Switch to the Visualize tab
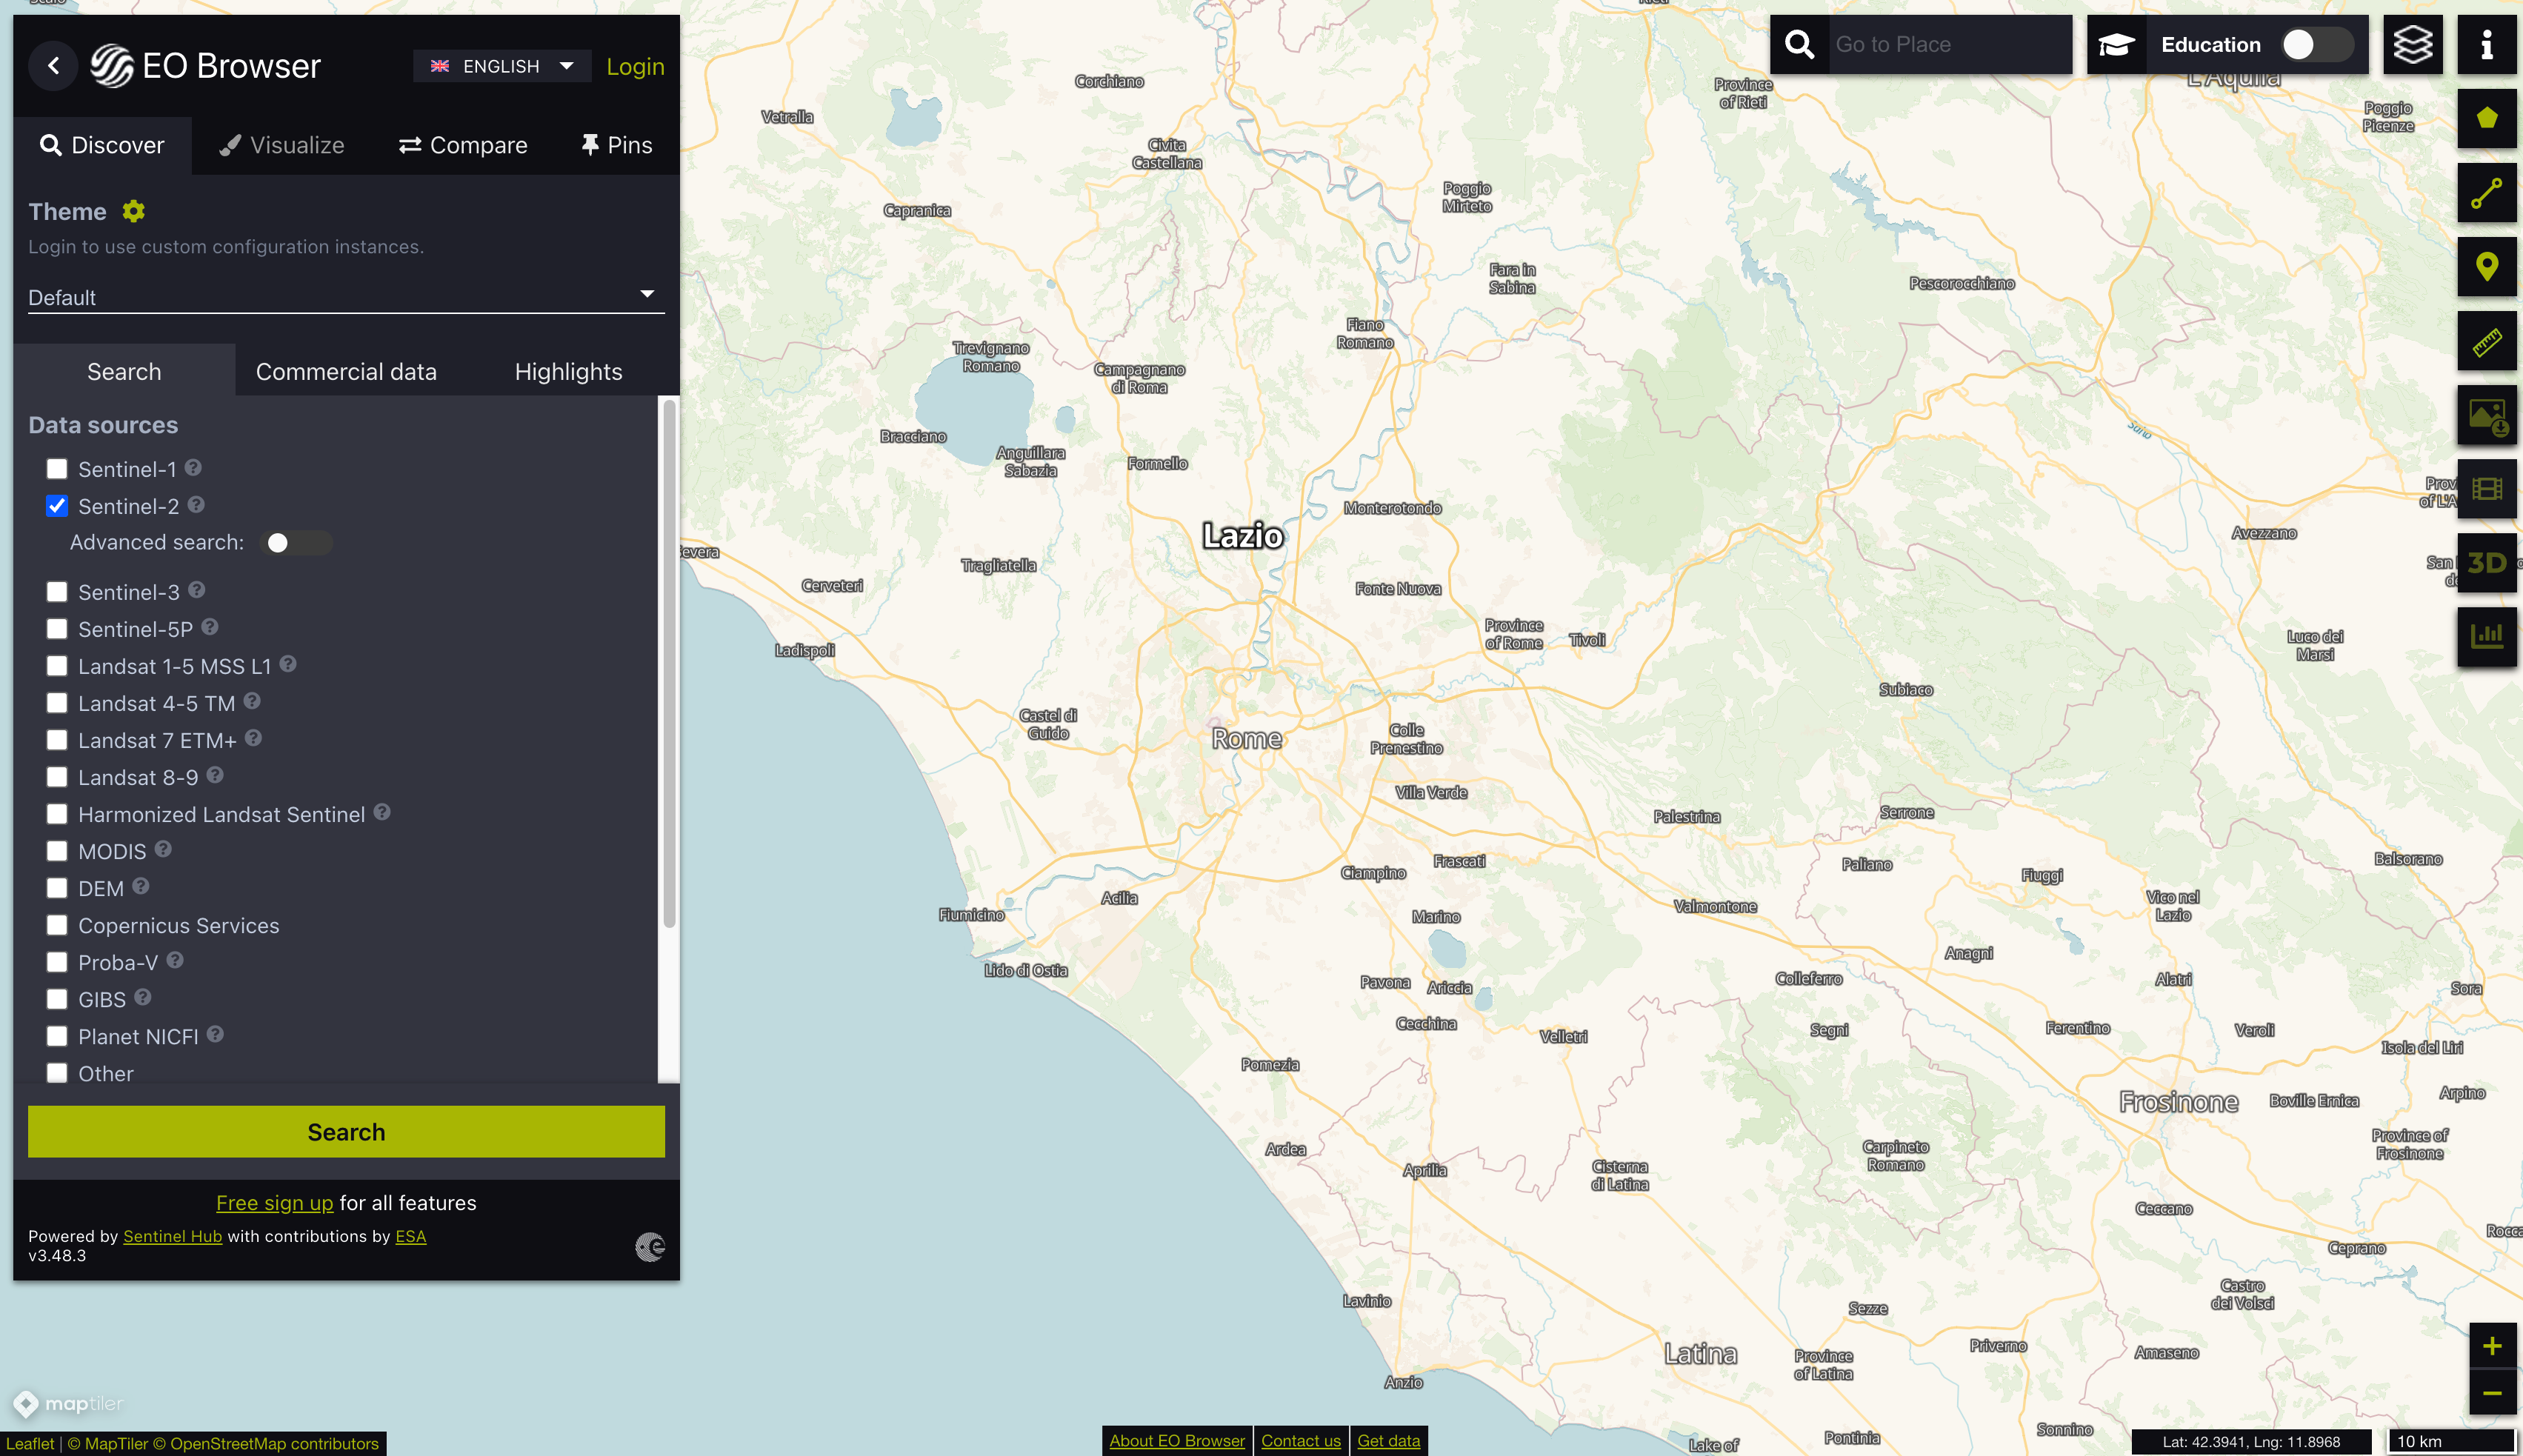This screenshot has height=1456, width=2523. pos(282,145)
